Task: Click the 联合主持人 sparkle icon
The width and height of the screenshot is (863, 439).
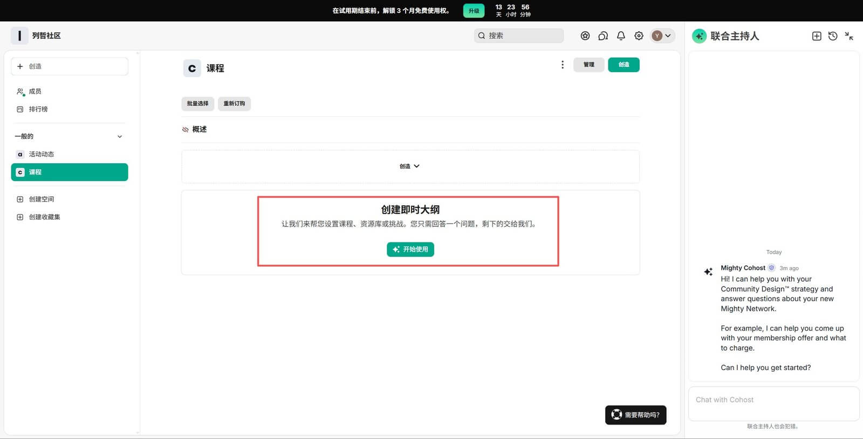Action: [700, 36]
